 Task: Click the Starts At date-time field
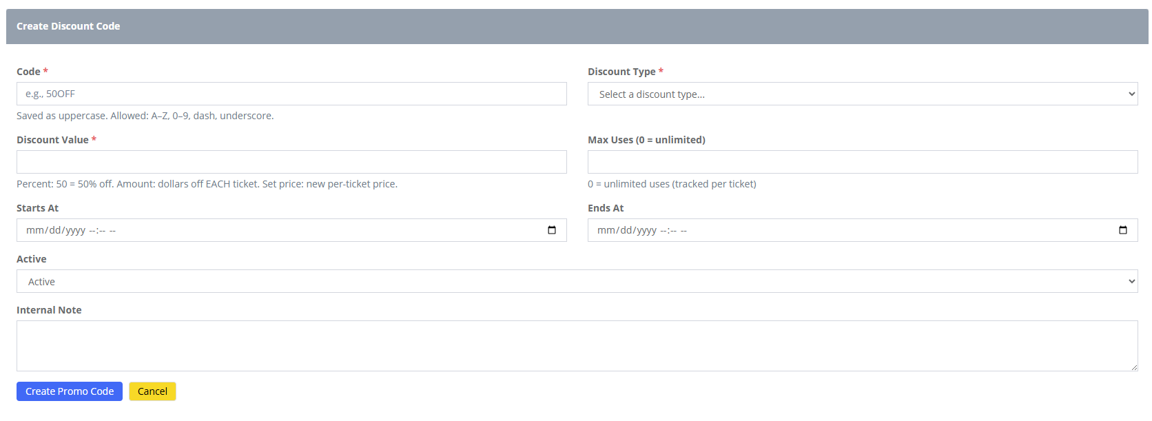click(291, 230)
